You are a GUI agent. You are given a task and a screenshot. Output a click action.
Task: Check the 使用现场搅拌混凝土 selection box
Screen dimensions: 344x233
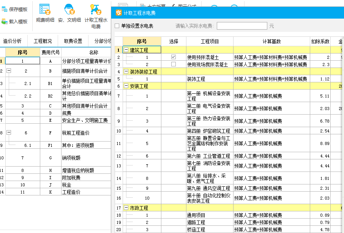click(173, 64)
